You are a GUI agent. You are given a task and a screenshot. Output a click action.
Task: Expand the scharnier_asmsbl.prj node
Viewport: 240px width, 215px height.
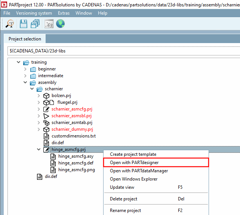tap(39, 116)
